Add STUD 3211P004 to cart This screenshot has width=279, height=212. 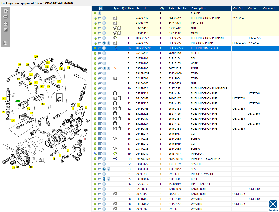tap(100, 78)
